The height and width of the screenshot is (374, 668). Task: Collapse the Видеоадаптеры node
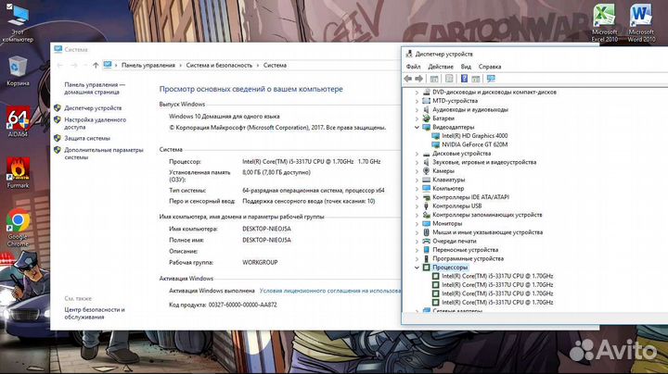[x=417, y=127]
